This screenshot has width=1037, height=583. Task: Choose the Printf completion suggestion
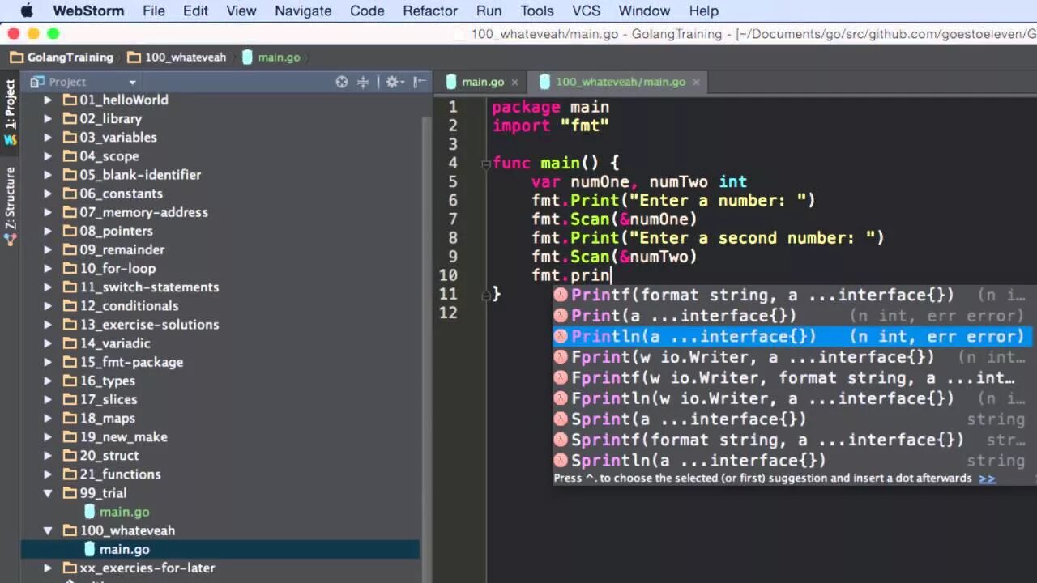point(794,296)
